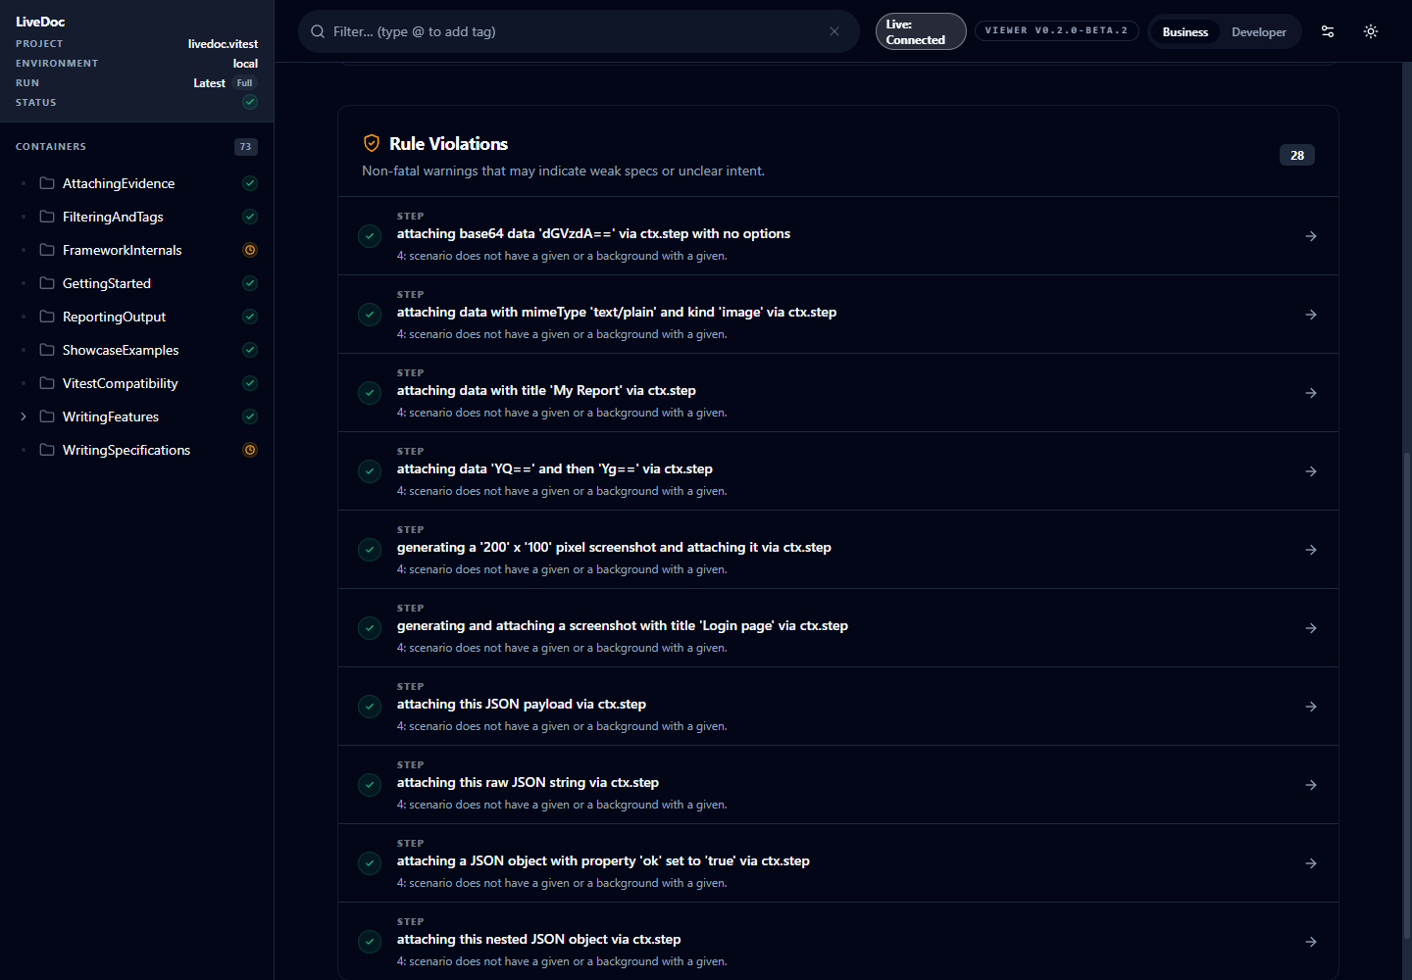
Task: Click the Full run badge
Action: coord(244,83)
